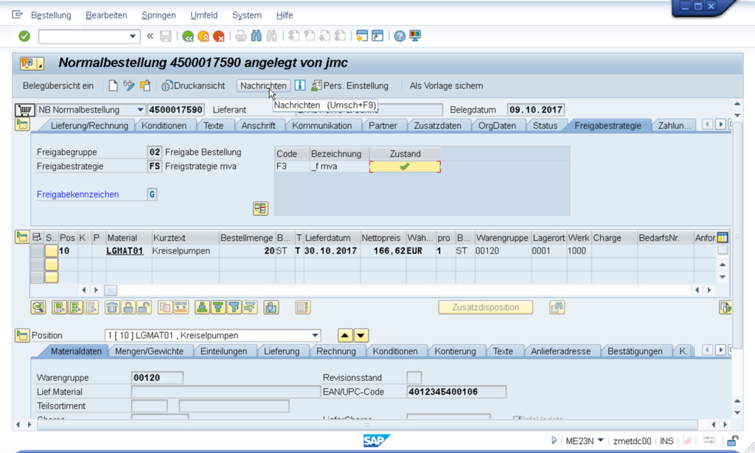Viewport: 755px width, 453px height.
Task: Click the green Back arrow icon
Action: pyautogui.click(x=188, y=36)
